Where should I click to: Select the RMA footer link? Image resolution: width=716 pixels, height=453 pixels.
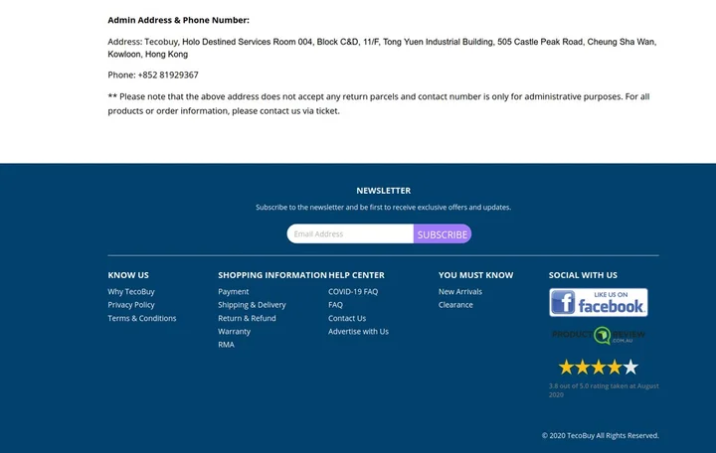pyautogui.click(x=227, y=345)
